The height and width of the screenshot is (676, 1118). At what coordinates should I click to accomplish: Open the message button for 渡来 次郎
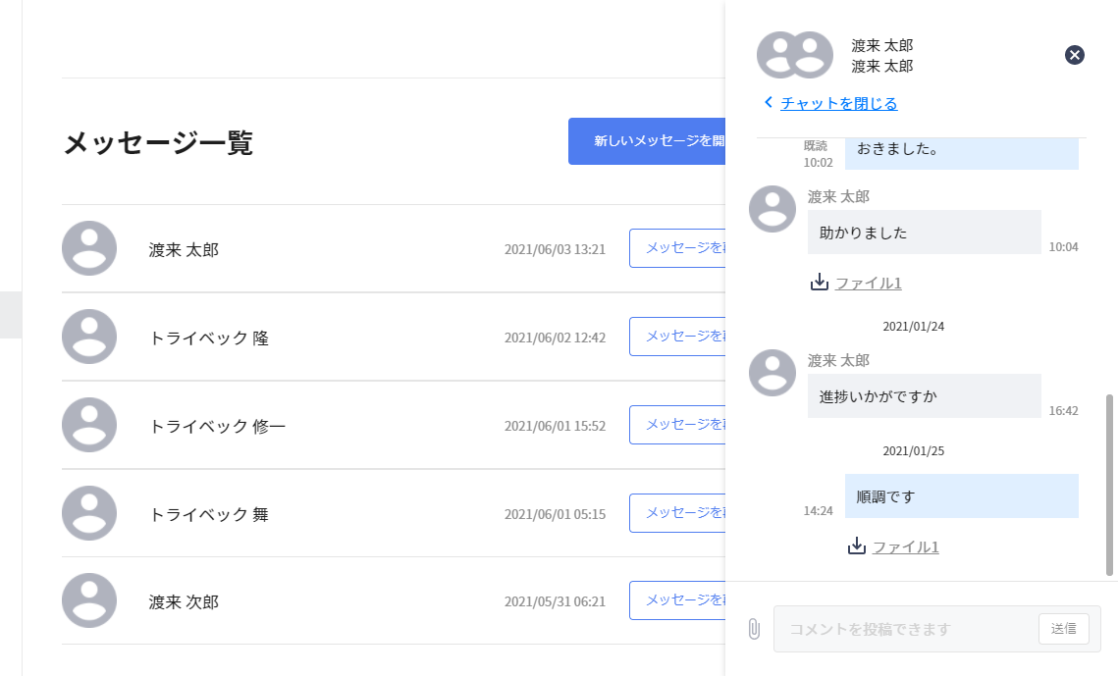coord(677,600)
